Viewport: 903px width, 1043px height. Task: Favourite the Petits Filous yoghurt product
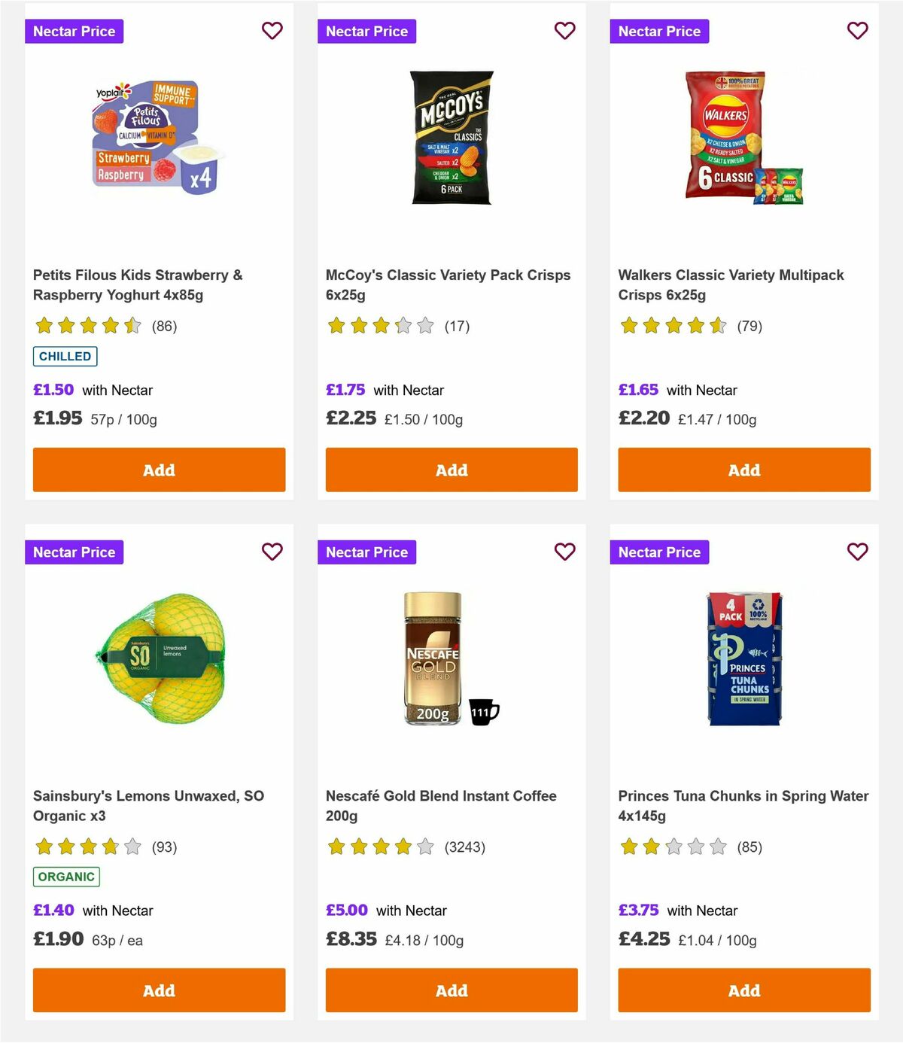[x=272, y=31]
